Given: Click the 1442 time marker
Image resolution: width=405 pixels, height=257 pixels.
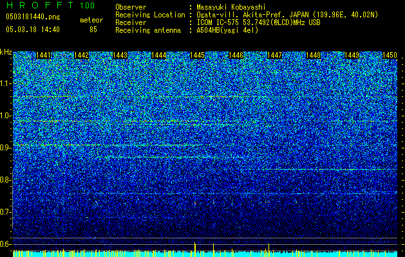Looking at the screenshot, I should click(x=82, y=55).
